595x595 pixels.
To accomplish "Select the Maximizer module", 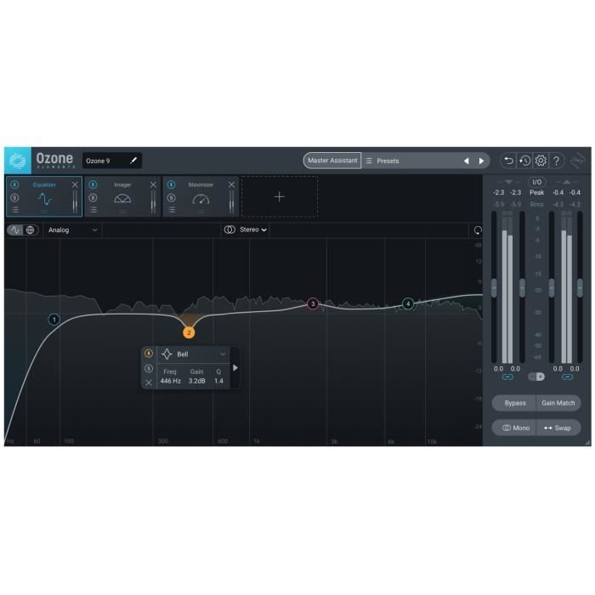I will point(201,196).
